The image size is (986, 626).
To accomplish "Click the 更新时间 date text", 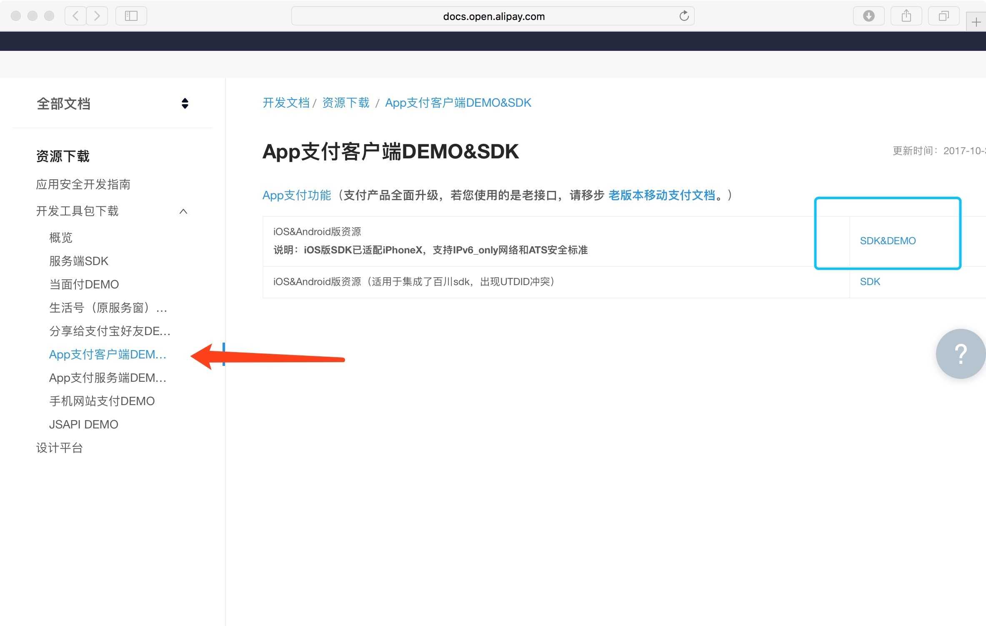I will pyautogui.click(x=939, y=151).
